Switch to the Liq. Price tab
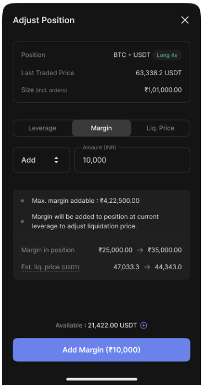The width and height of the screenshot is (202, 387). click(161, 128)
